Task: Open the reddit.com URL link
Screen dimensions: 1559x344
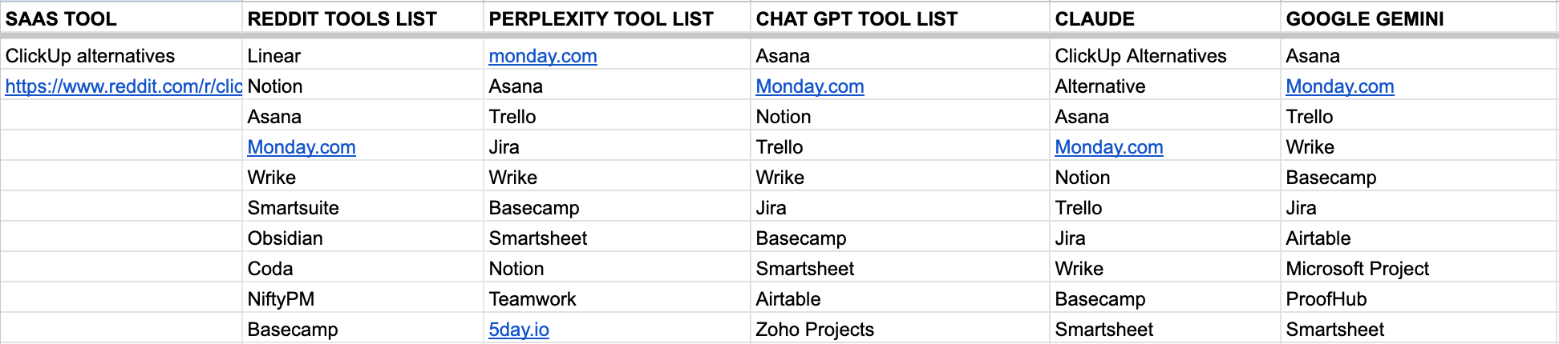Action: click(124, 86)
